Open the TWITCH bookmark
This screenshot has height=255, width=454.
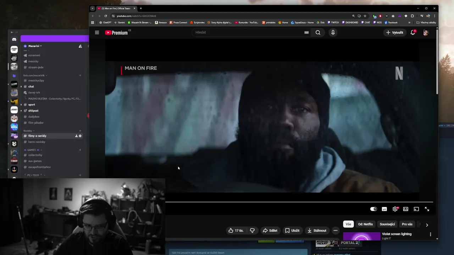pos(333,23)
